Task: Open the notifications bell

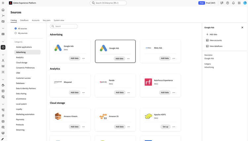Action: point(233,3)
